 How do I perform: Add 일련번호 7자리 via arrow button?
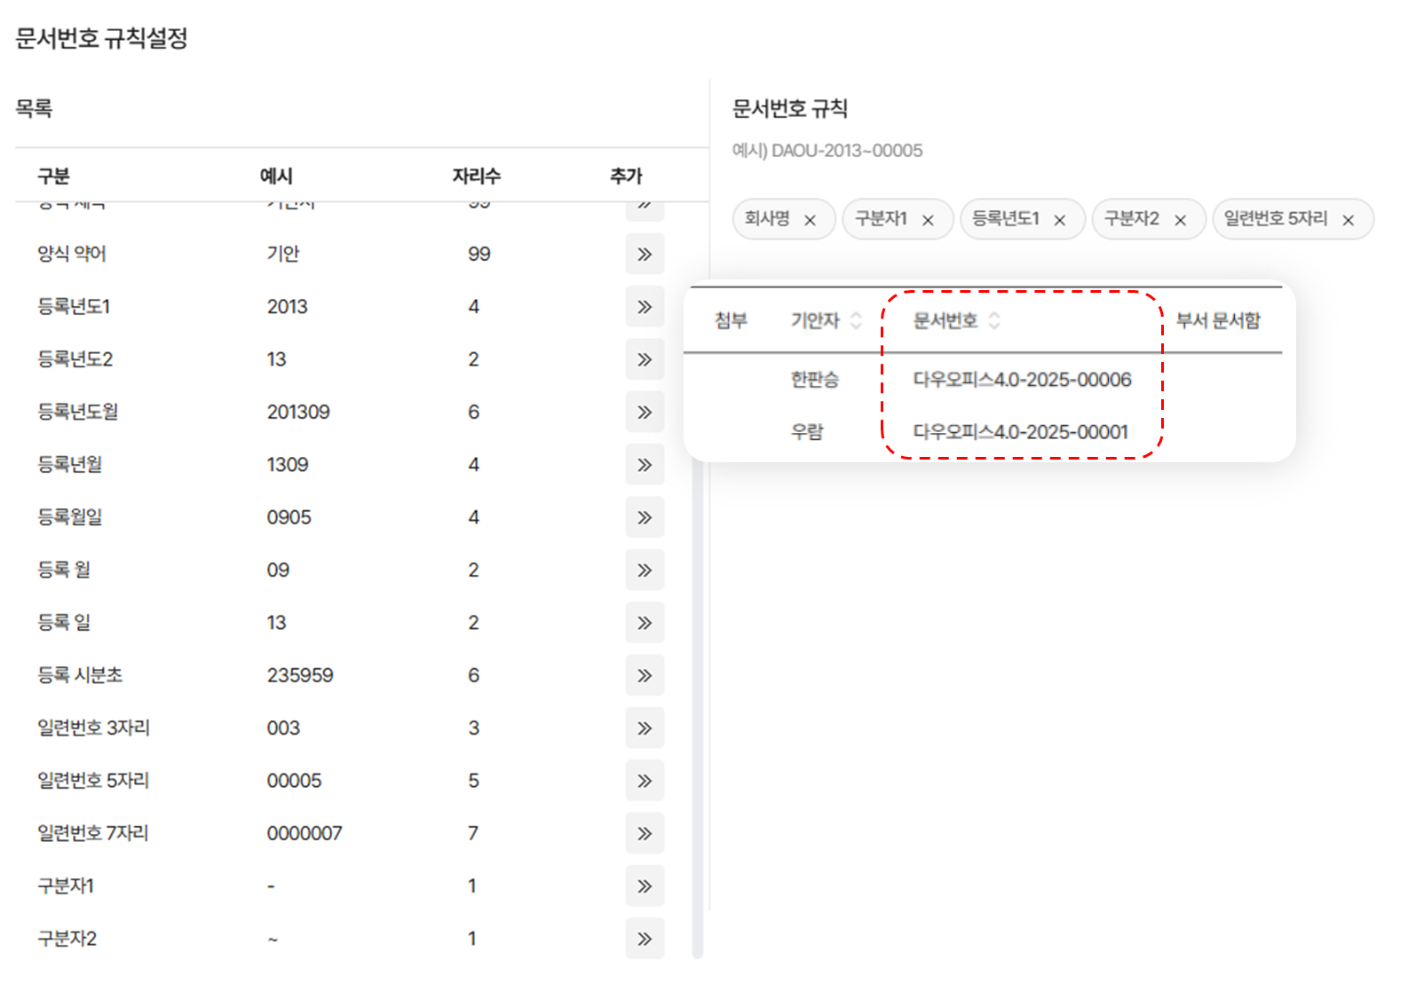pyautogui.click(x=645, y=833)
